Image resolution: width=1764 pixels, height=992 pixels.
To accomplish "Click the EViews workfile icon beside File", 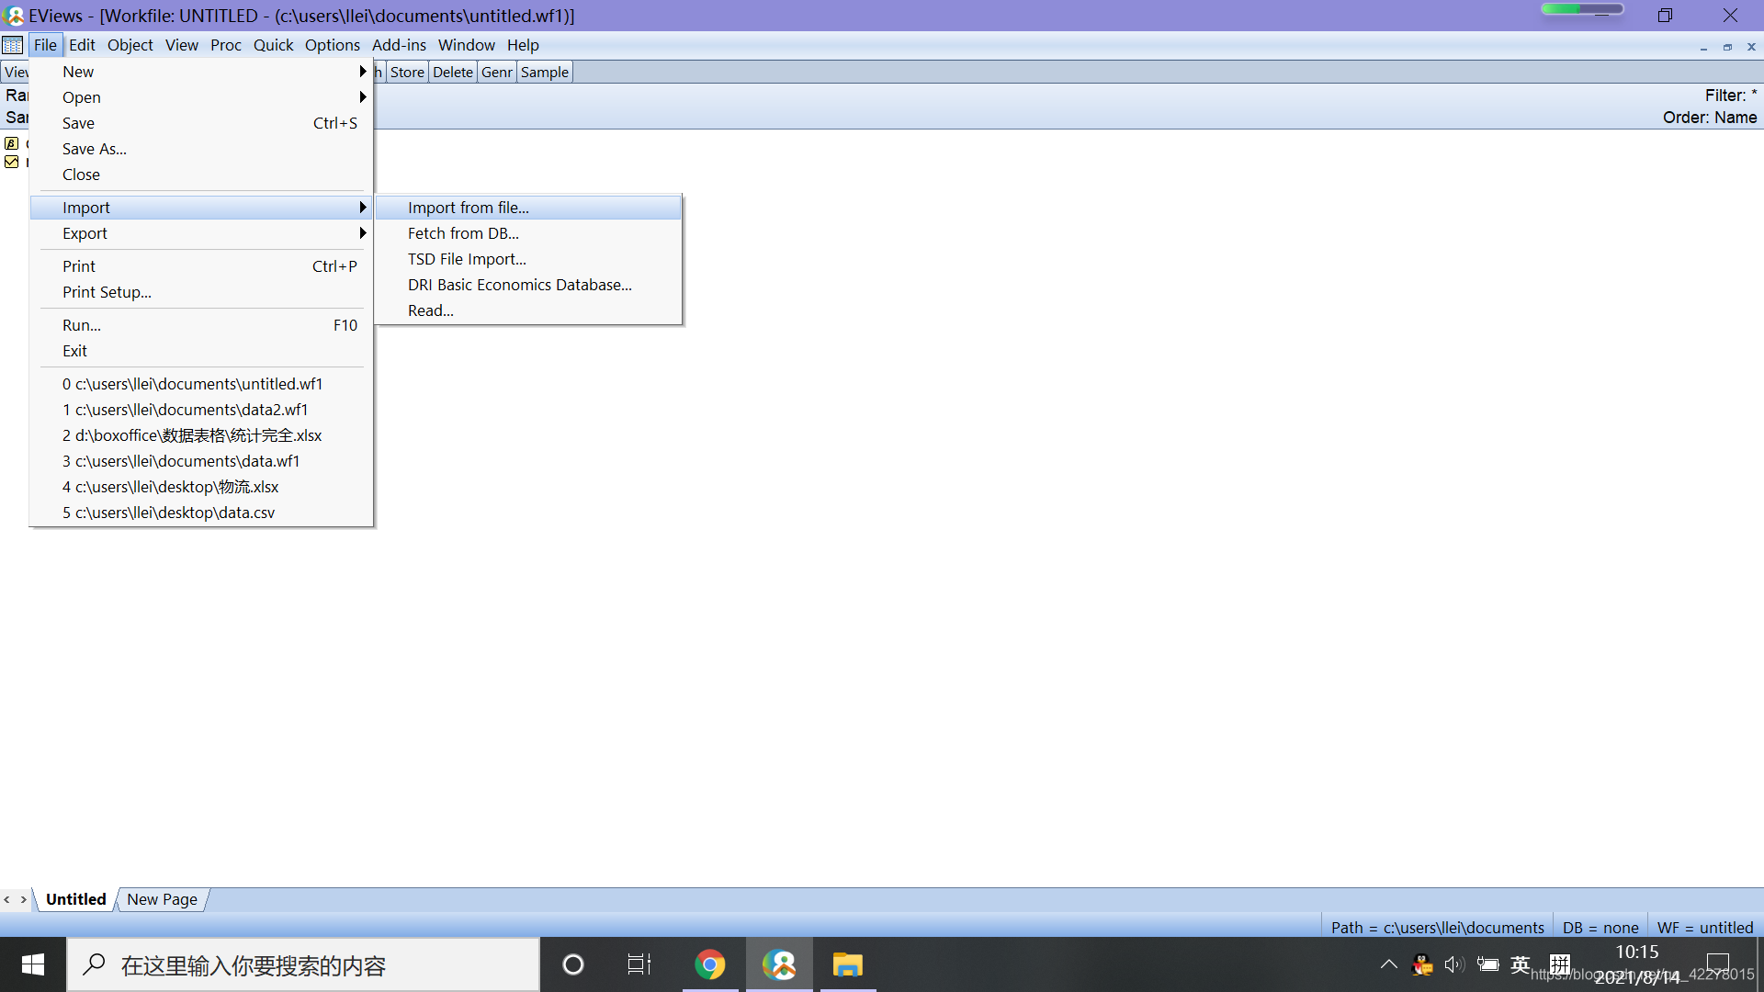I will [13, 45].
